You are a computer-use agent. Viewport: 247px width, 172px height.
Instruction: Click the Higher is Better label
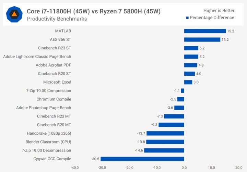219,11
